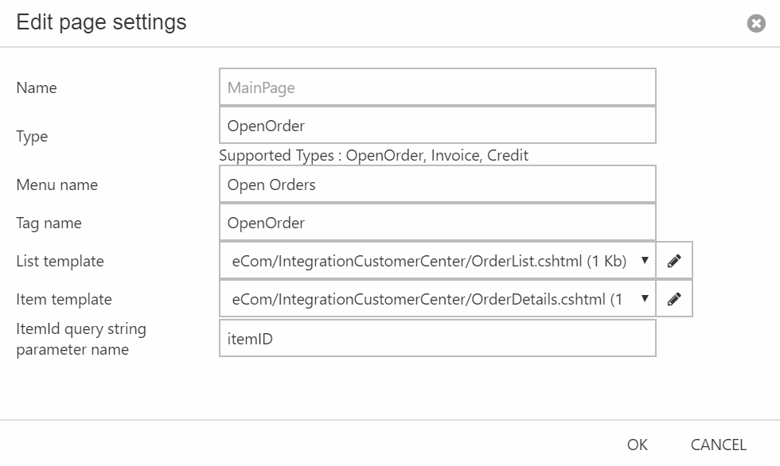Click the itemID query string parameter field
This screenshot has height=466, width=780.
coord(437,339)
